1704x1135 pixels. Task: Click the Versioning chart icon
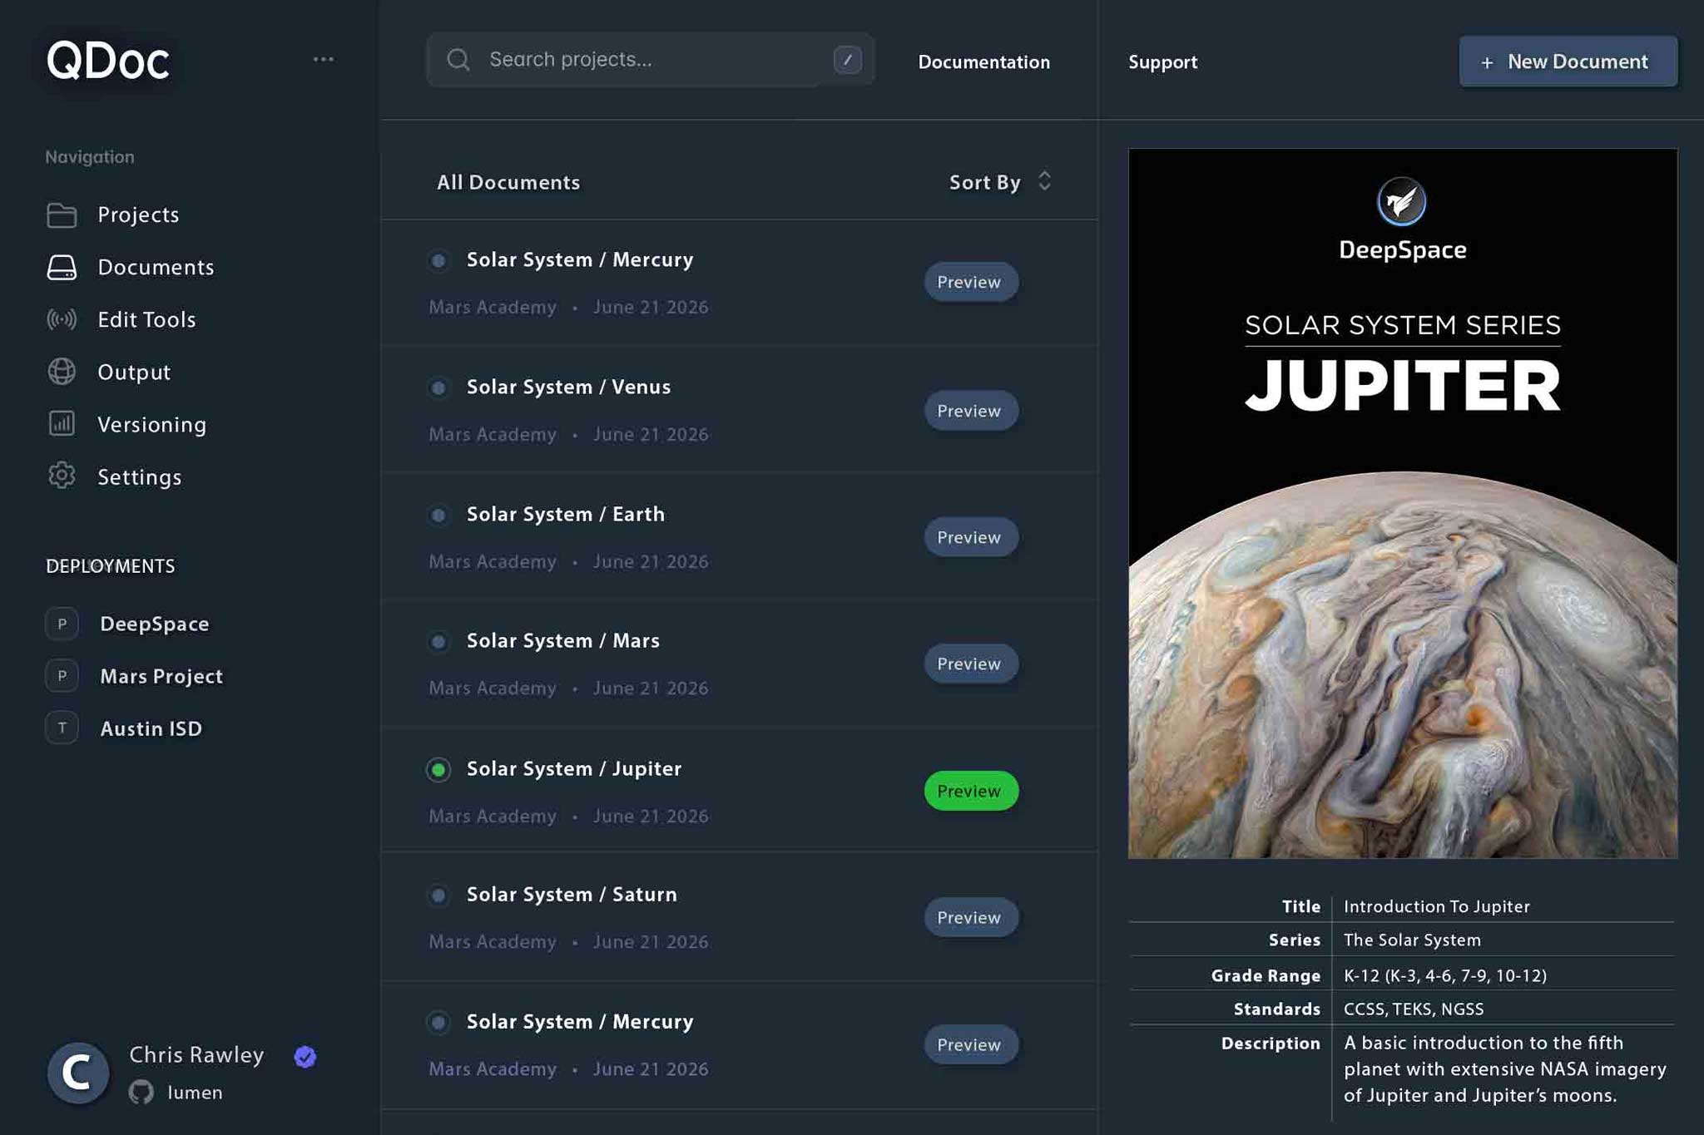[62, 423]
